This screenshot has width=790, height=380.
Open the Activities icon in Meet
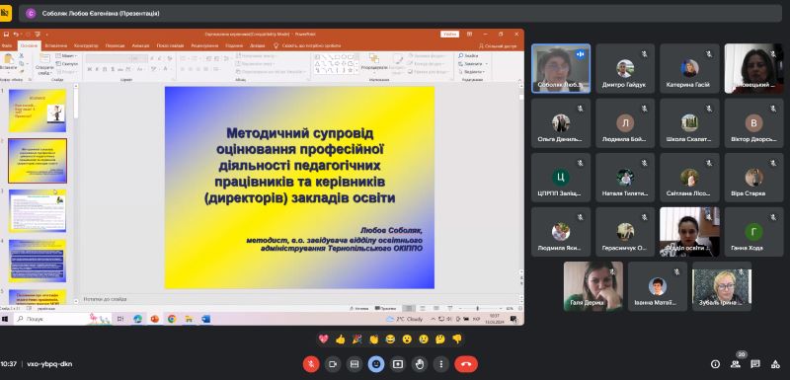(775, 364)
